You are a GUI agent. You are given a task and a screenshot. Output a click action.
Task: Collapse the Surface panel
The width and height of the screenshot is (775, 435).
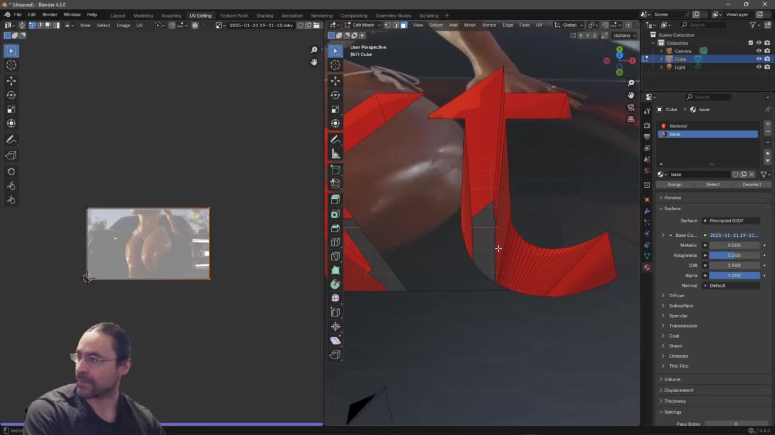click(672, 208)
